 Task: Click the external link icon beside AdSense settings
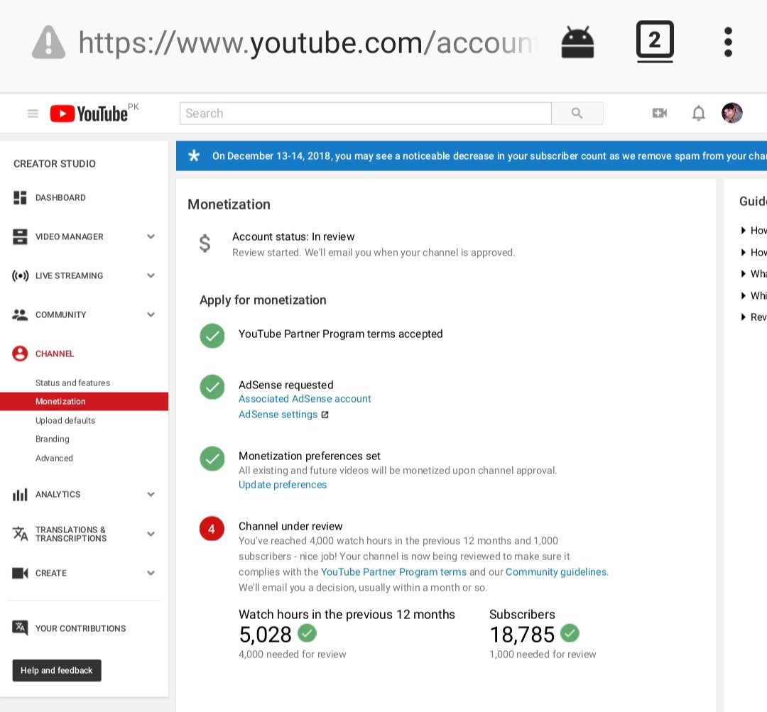325,415
